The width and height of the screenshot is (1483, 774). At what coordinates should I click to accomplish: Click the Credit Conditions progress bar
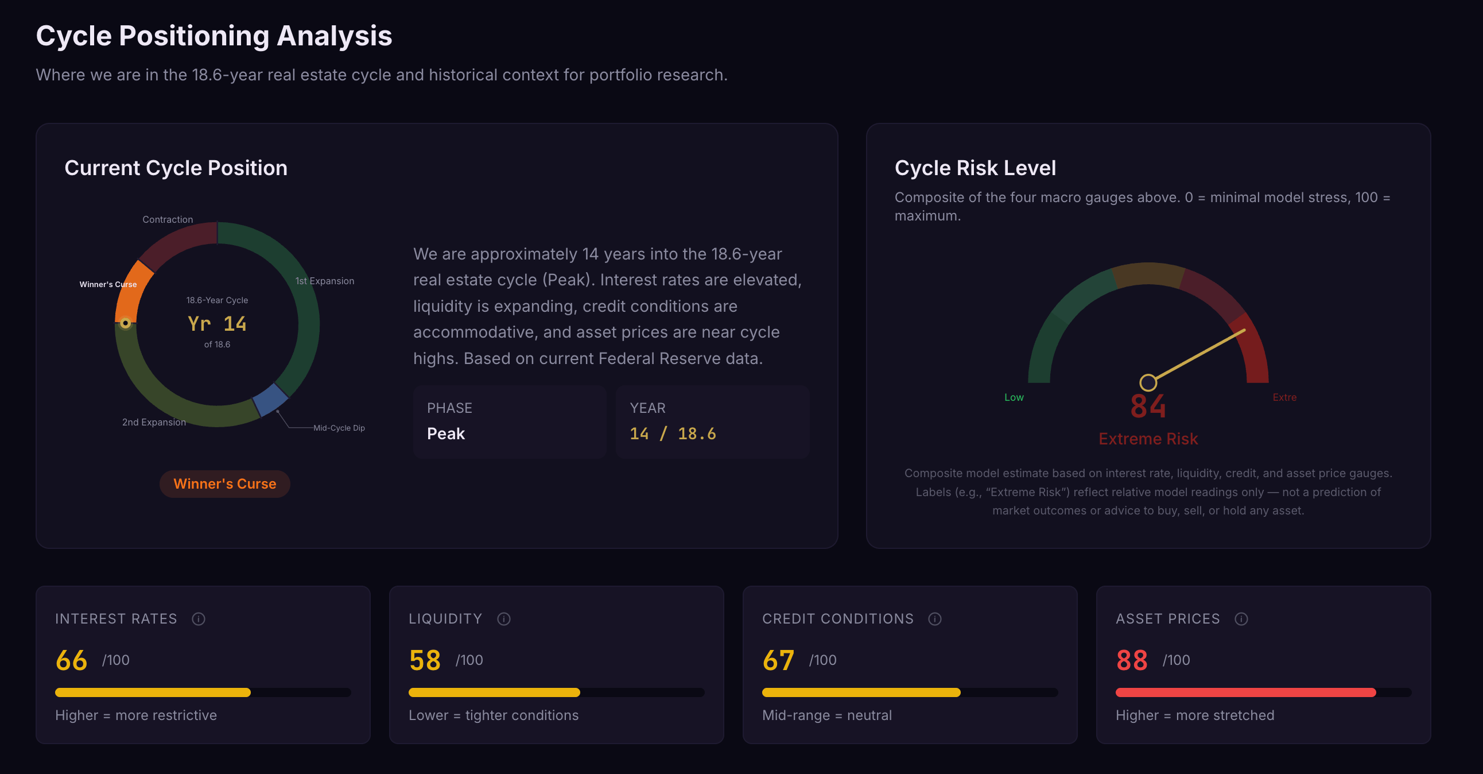[x=910, y=692]
